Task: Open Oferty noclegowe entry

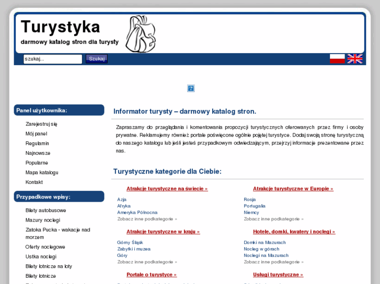Action: (45, 247)
